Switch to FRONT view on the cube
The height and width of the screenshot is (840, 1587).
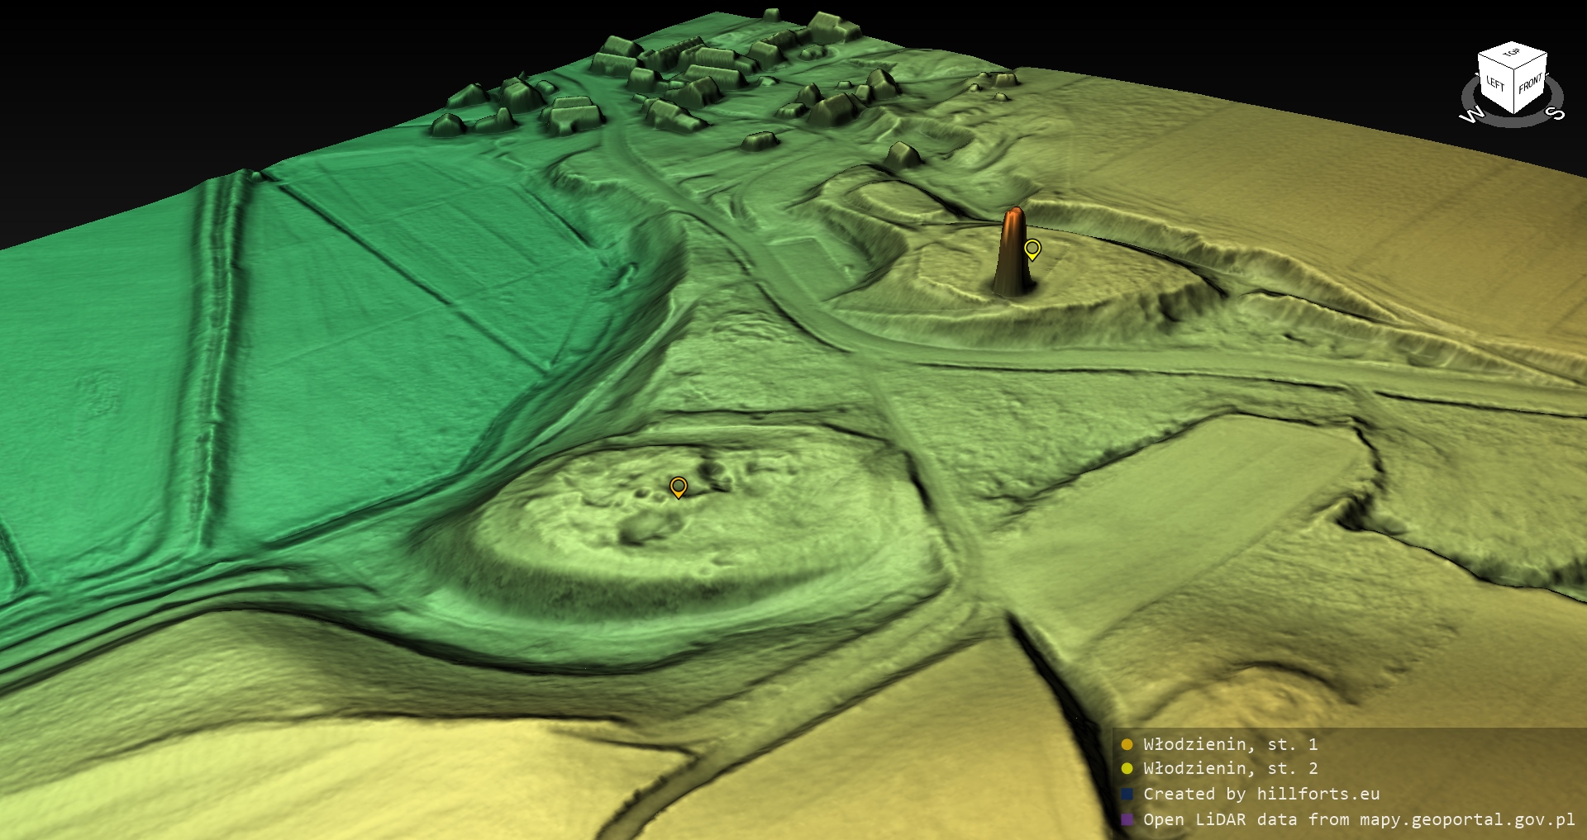pyautogui.click(x=1530, y=83)
